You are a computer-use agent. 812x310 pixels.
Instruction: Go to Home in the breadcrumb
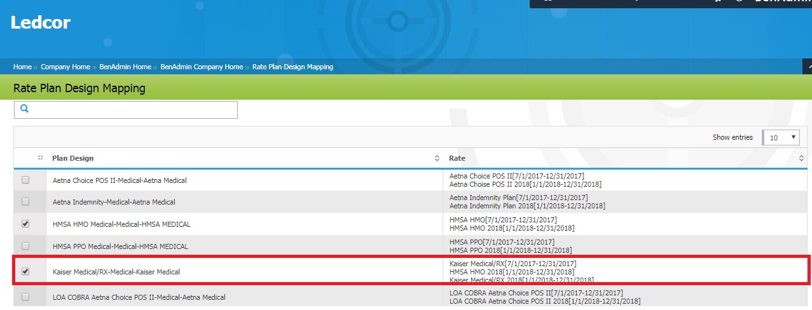coord(22,67)
